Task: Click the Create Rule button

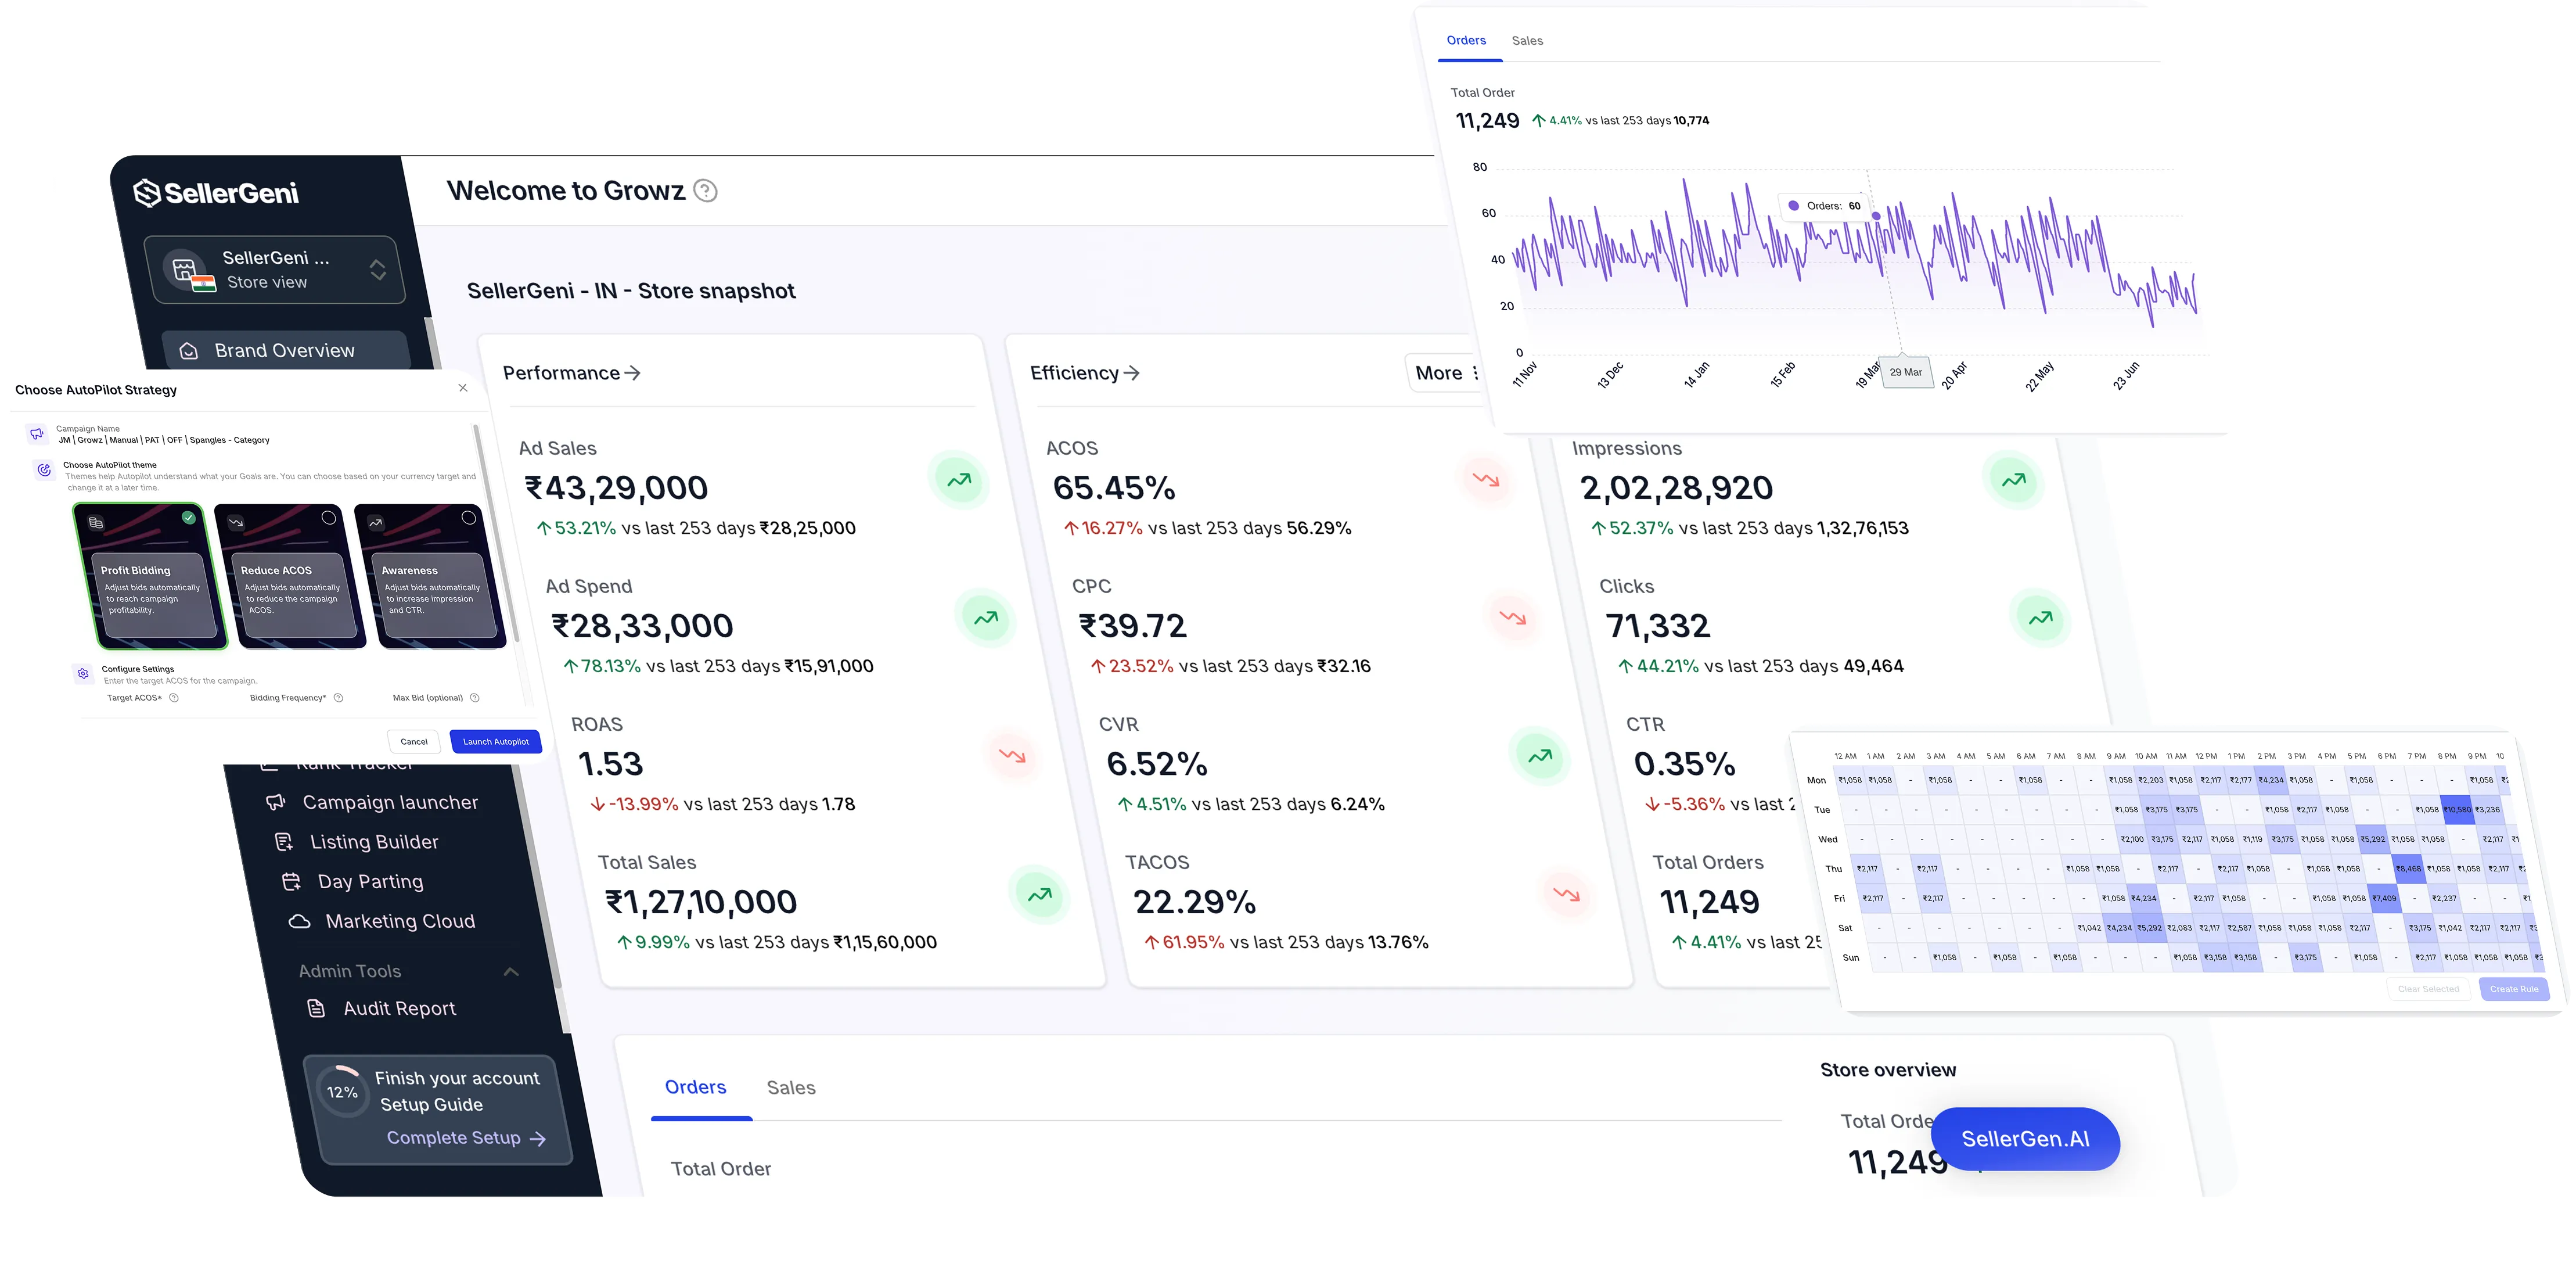Action: (2514, 989)
